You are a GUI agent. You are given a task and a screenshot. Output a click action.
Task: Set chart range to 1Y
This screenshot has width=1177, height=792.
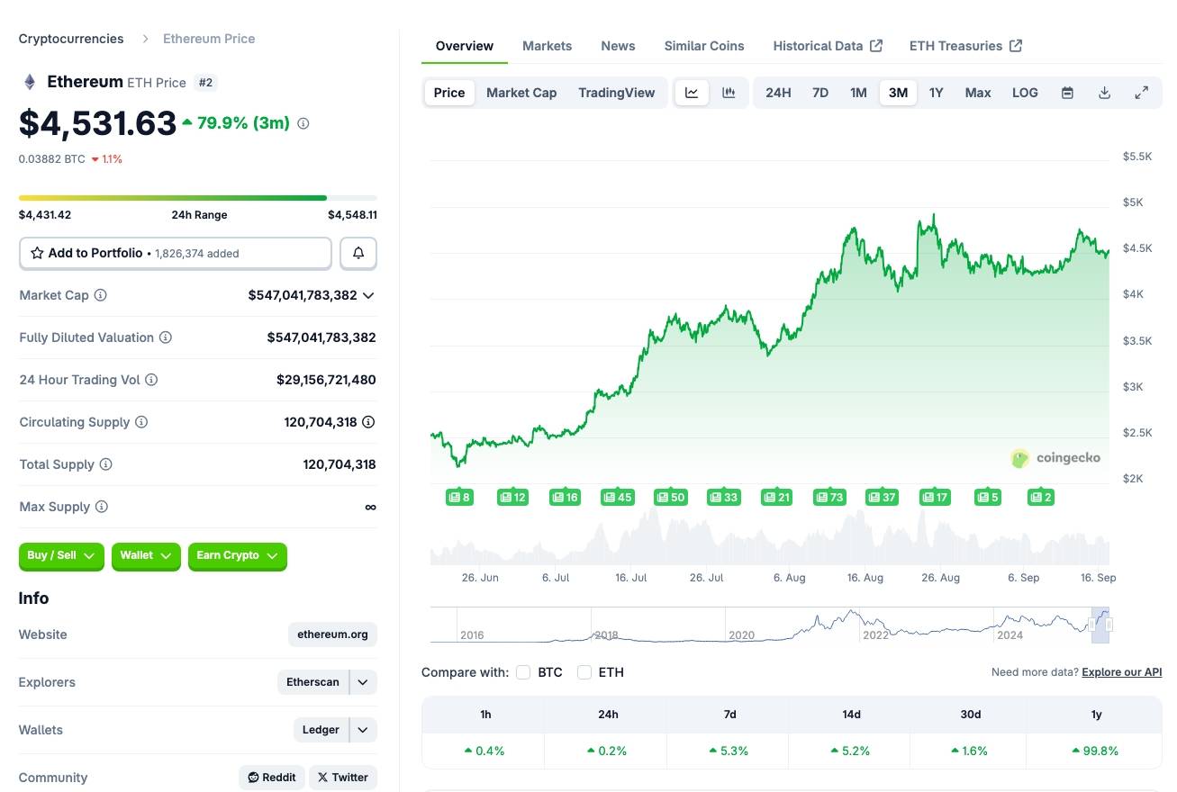(937, 93)
